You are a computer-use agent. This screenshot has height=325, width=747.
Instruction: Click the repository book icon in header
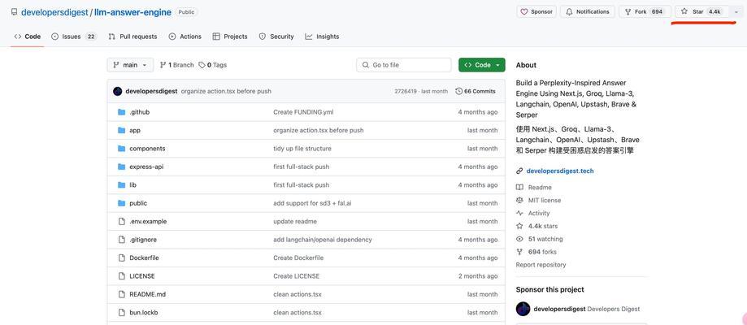[15, 12]
